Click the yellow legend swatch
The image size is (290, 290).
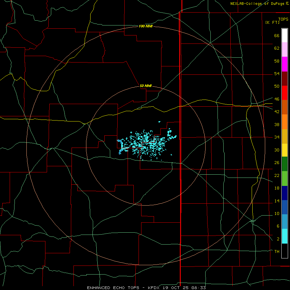(x=285, y=150)
